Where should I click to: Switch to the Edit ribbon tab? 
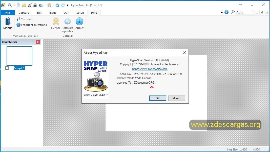pyautogui.click(x=39, y=13)
